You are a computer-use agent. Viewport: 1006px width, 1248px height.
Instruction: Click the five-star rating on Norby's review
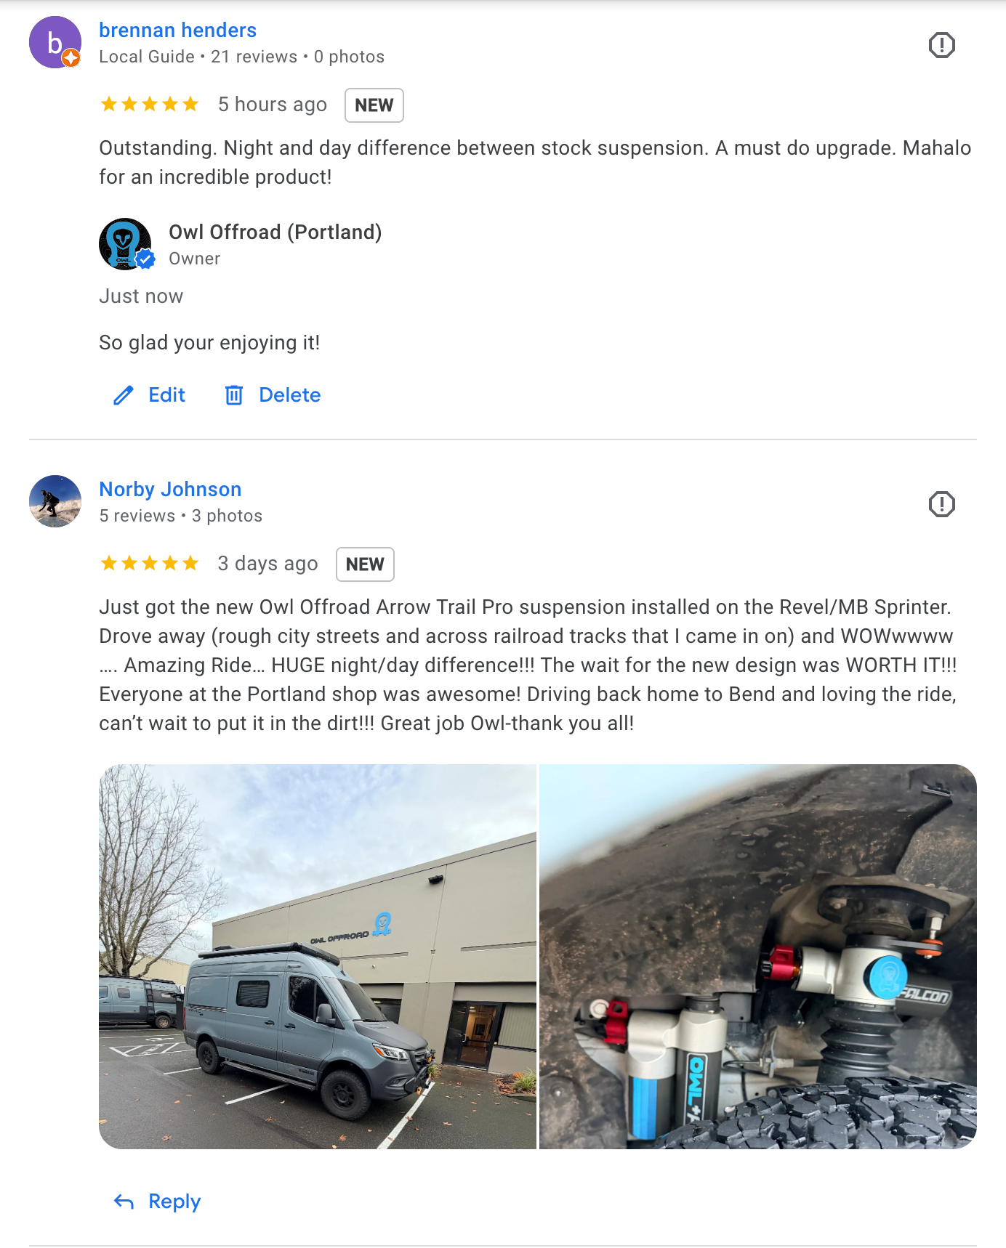tap(150, 564)
